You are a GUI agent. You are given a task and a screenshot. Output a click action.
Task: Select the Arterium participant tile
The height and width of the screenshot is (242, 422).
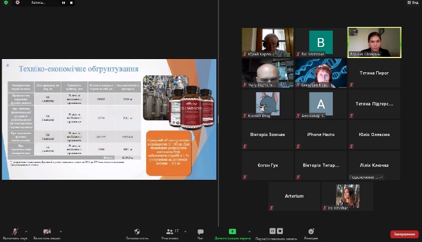294,196
